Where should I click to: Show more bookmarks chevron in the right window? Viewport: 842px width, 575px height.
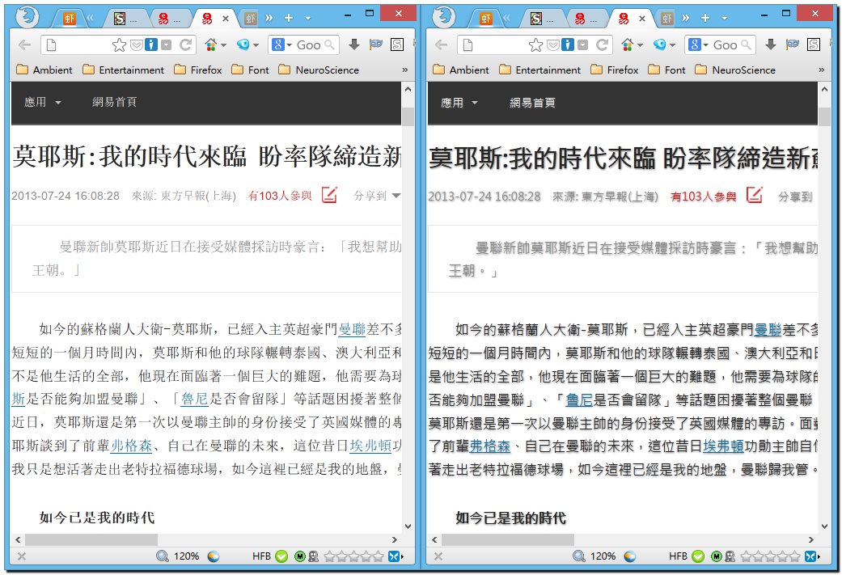click(x=821, y=70)
